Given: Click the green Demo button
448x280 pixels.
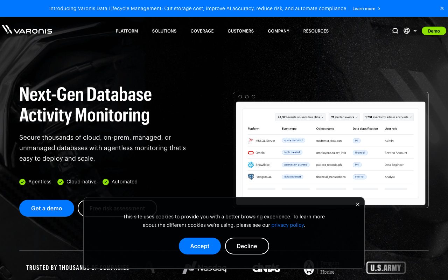Looking at the screenshot, I should (434, 31).
